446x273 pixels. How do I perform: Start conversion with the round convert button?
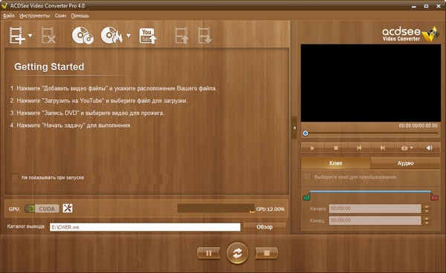238,253
